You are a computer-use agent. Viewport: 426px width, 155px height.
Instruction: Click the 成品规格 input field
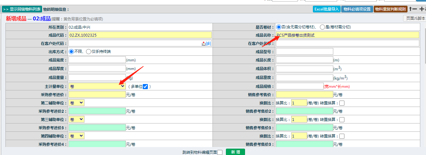pos(300,86)
